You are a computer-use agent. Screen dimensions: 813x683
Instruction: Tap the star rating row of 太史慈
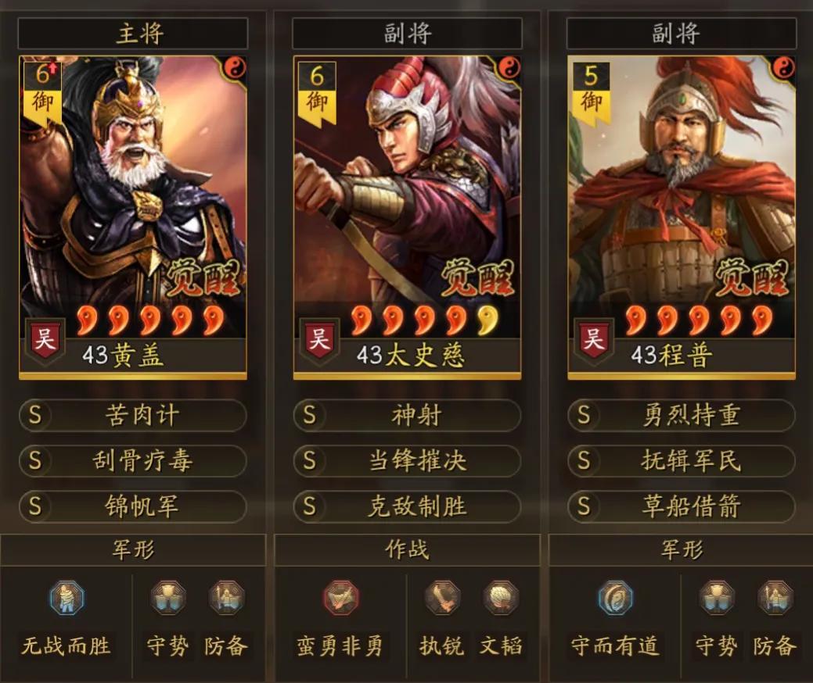click(424, 320)
